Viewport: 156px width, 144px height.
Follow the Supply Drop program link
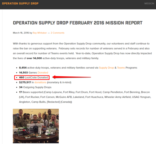tap(106, 68)
